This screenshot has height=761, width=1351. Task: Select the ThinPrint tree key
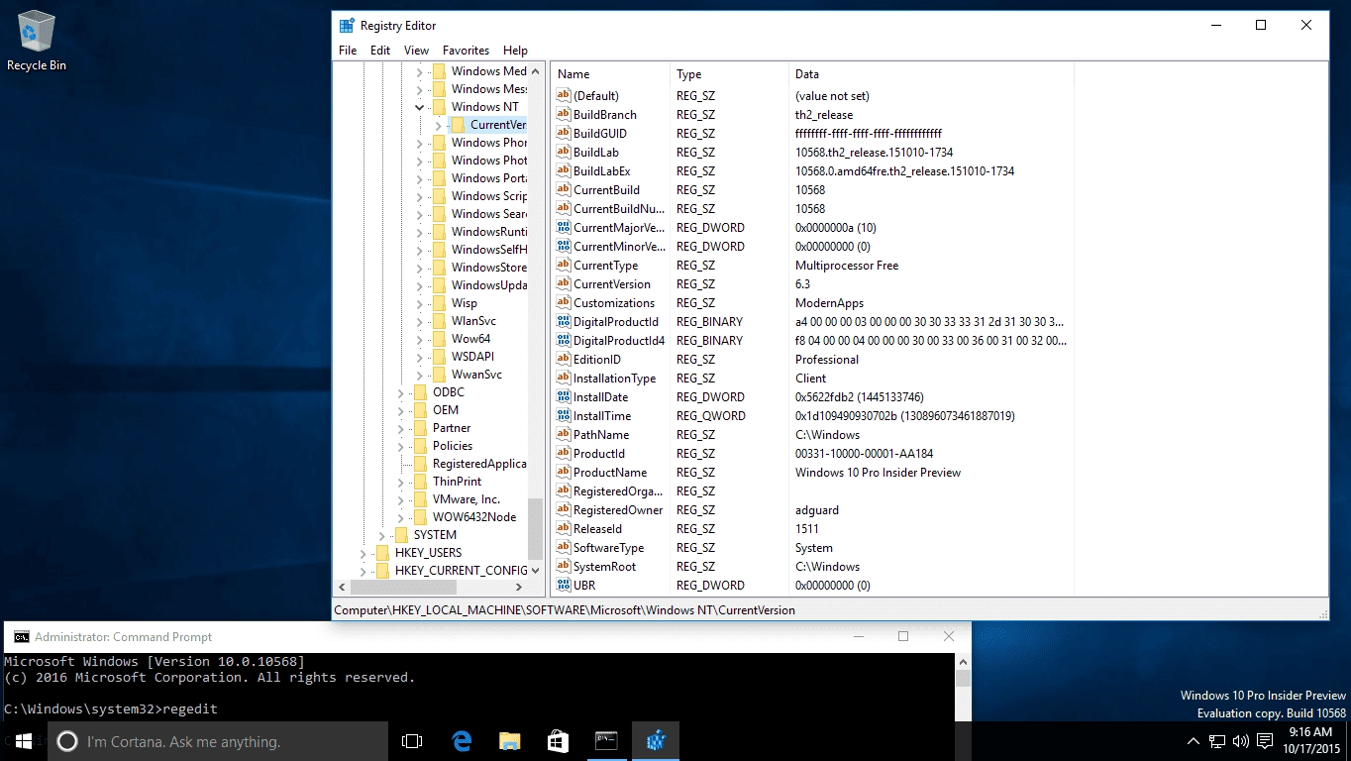pos(457,482)
